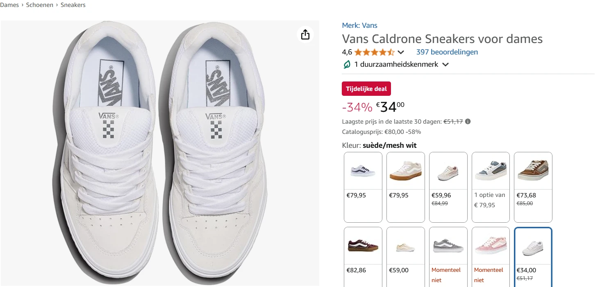Expand the star rating breakdown

[x=401, y=52]
